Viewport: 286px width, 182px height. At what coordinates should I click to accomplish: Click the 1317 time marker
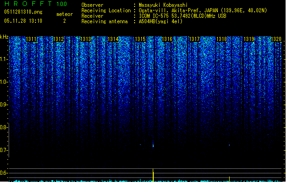click(x=195, y=39)
